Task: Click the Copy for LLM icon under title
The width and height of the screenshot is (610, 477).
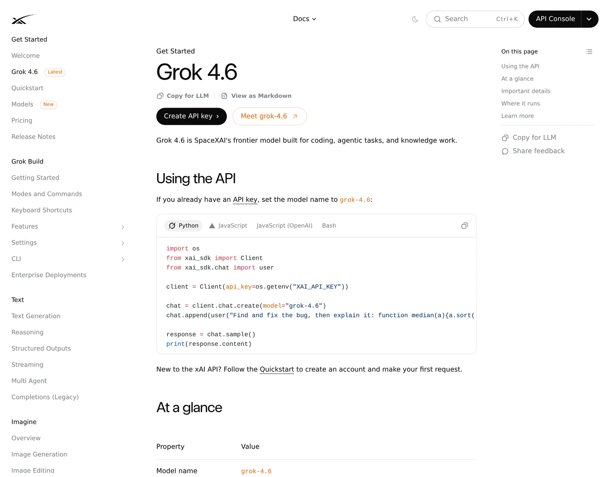Action: [160, 96]
